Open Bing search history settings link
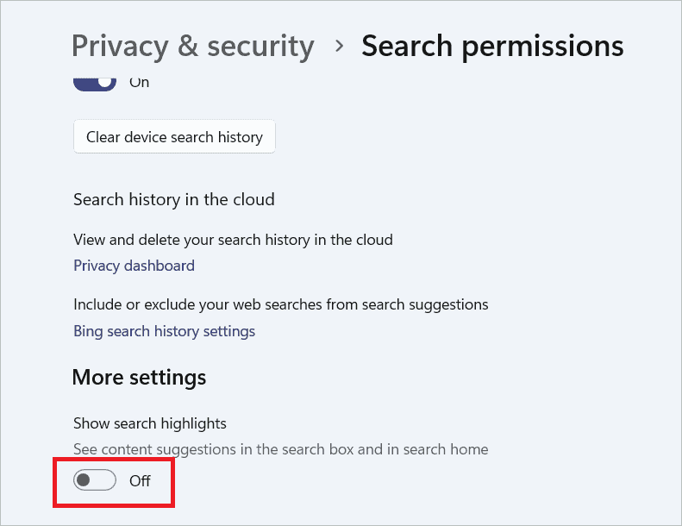This screenshot has height=526, width=682. coord(164,331)
